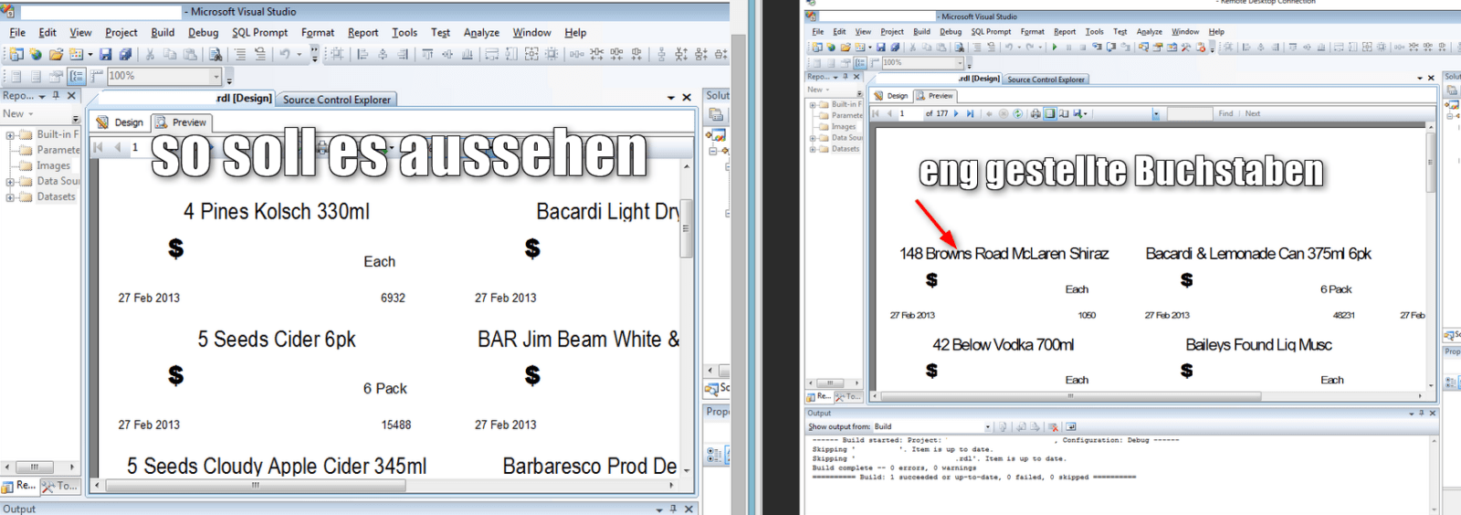Image resolution: width=1461 pixels, height=515 pixels.
Task: Open Analyze menu in right window
Action: click(x=1150, y=31)
